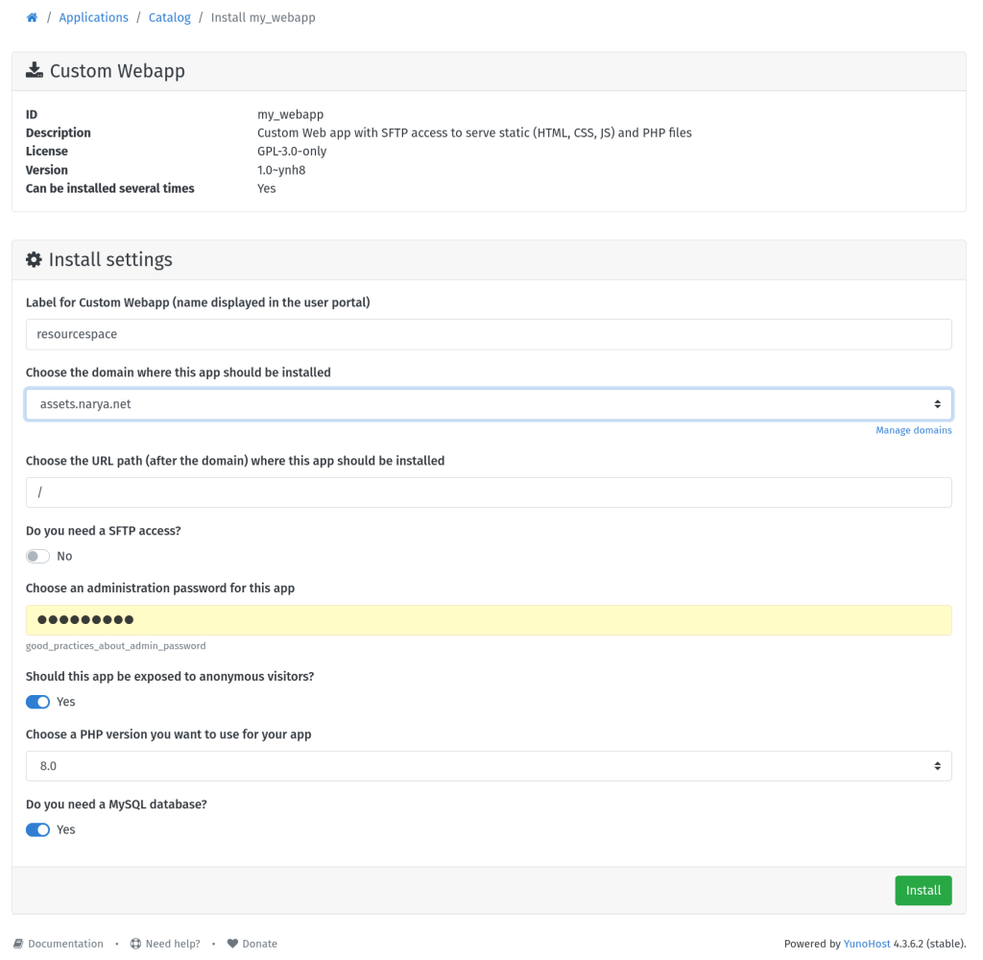Open the PHP version dropdown
The image size is (983, 960).
tap(489, 765)
